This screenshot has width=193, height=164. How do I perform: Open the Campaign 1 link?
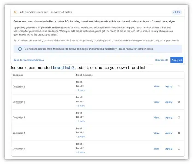click(19, 86)
